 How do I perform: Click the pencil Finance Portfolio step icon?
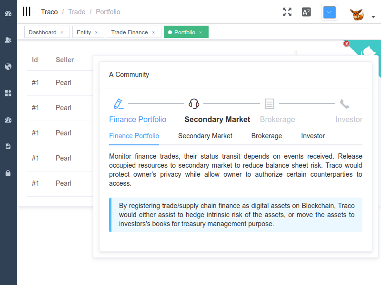pos(119,104)
